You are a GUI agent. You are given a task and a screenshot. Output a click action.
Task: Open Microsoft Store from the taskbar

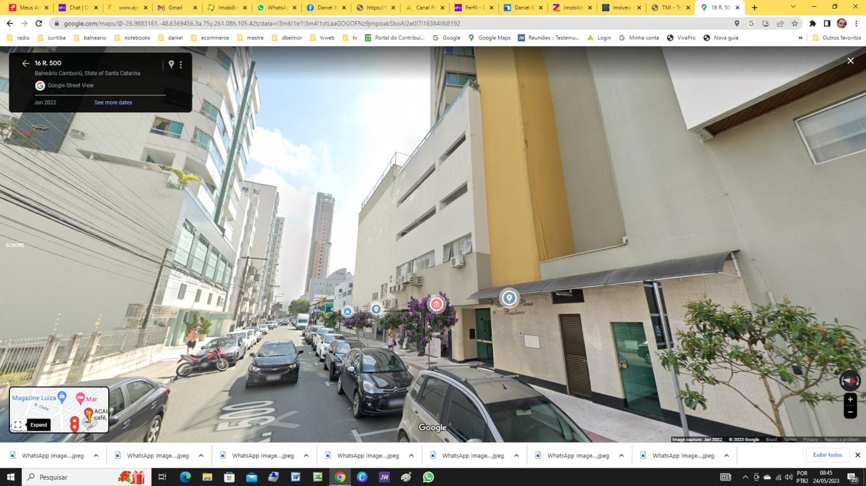(229, 477)
